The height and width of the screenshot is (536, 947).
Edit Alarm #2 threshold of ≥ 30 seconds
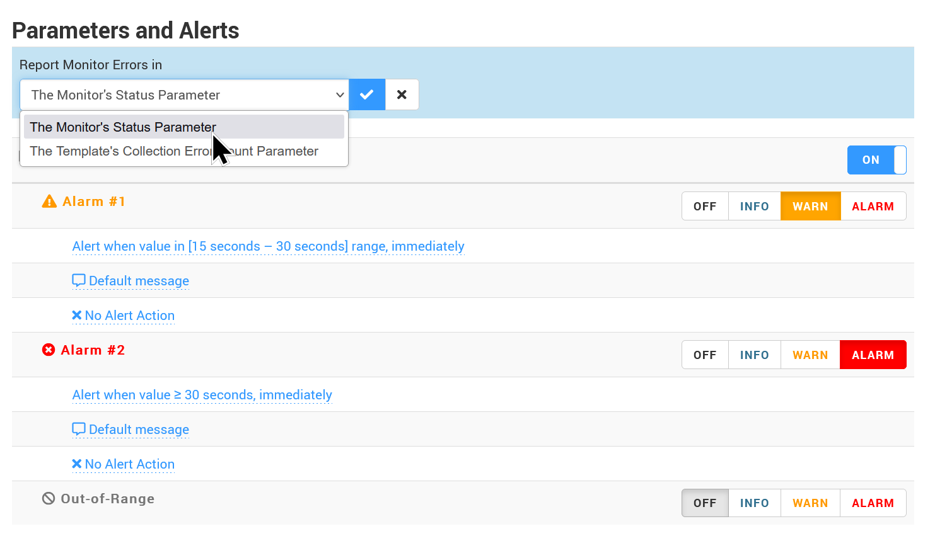(202, 395)
